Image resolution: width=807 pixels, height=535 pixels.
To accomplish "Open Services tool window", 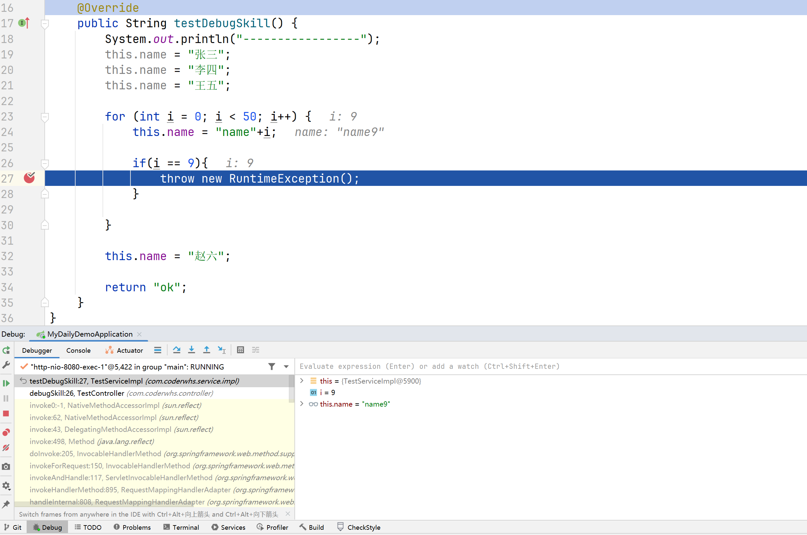I will [x=228, y=527].
